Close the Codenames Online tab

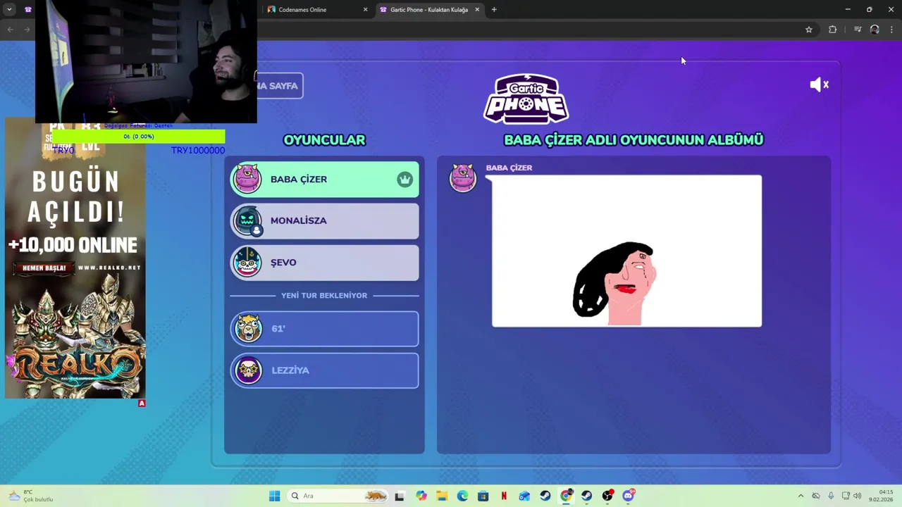coord(365,10)
